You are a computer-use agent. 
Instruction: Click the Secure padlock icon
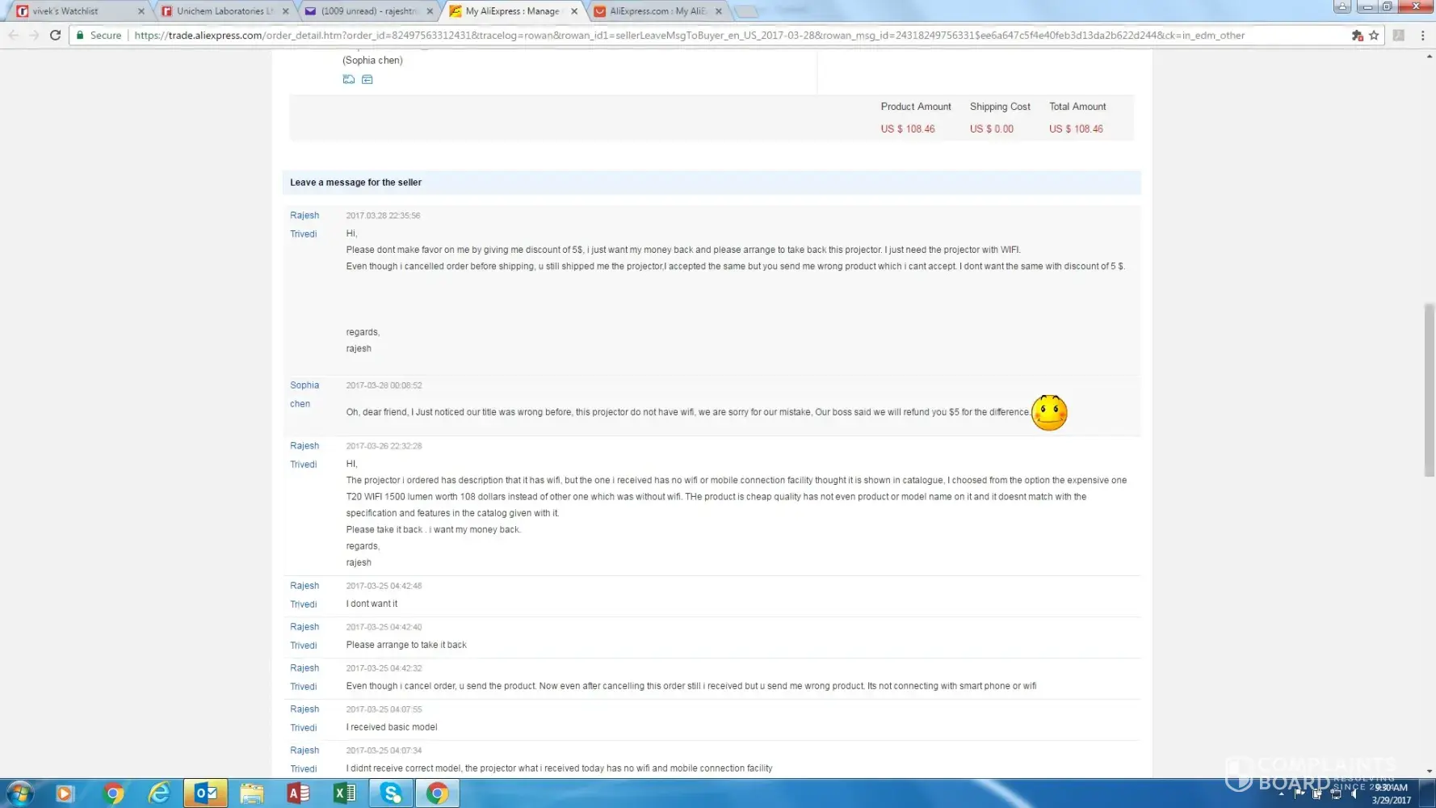click(80, 36)
